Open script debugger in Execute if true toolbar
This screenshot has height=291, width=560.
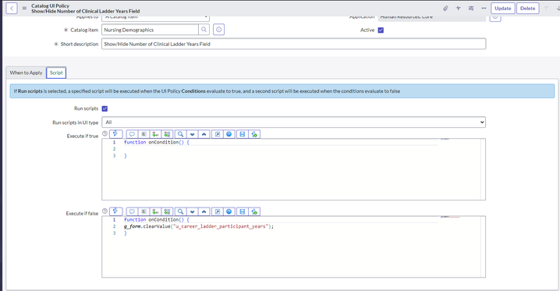click(x=254, y=134)
